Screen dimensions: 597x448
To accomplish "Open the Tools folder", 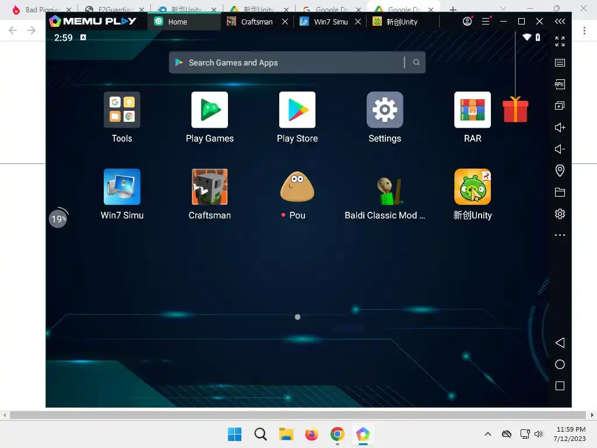I will 122,110.
